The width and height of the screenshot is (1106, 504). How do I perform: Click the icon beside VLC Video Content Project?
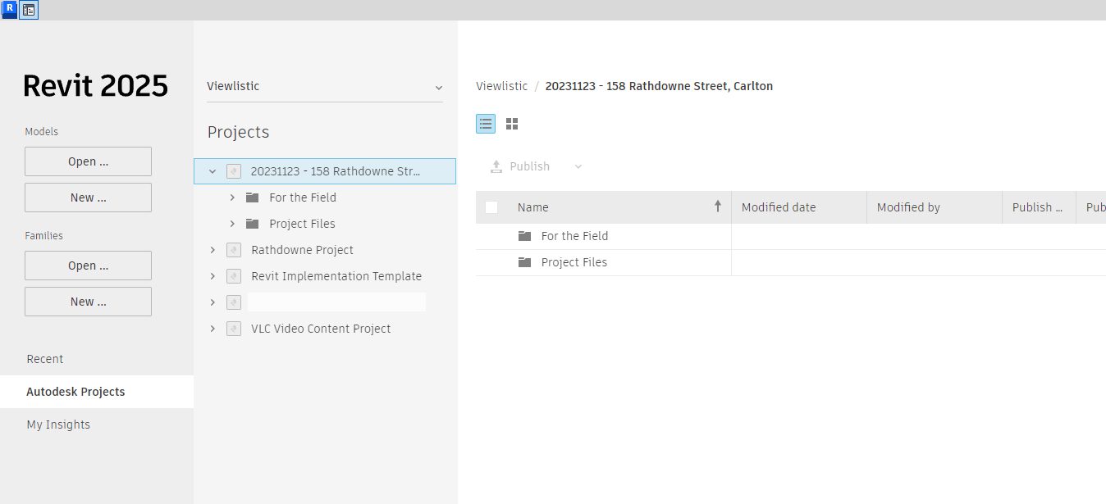click(234, 329)
